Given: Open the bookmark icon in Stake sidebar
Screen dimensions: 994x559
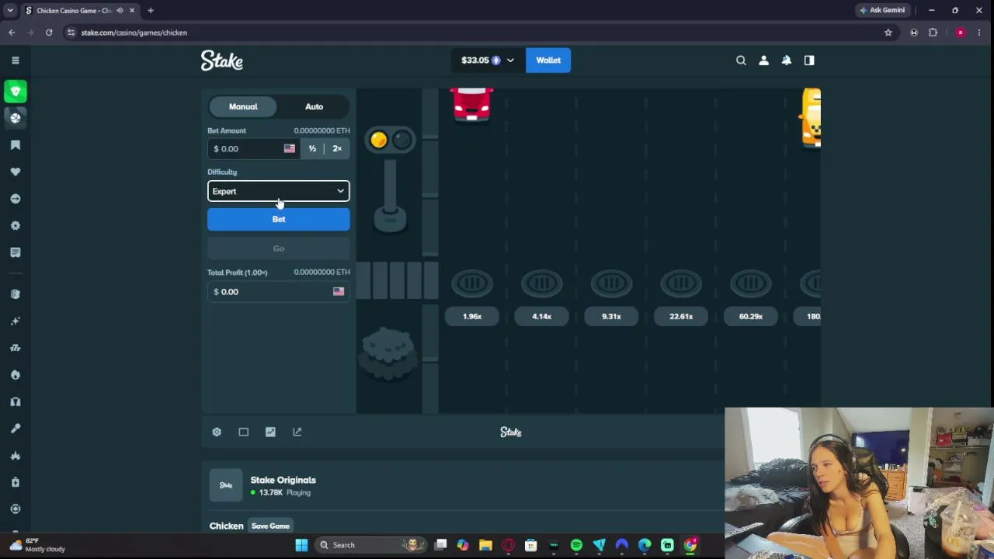Looking at the screenshot, I should (15, 145).
